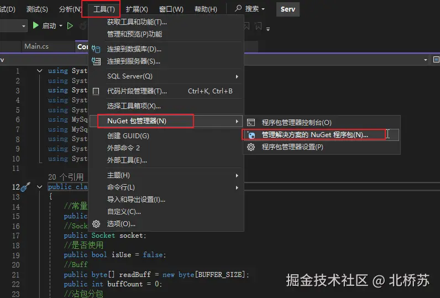Screen dimensions: 440x298
Task: Open the 帮助(H) menu
Action: [x=206, y=9]
